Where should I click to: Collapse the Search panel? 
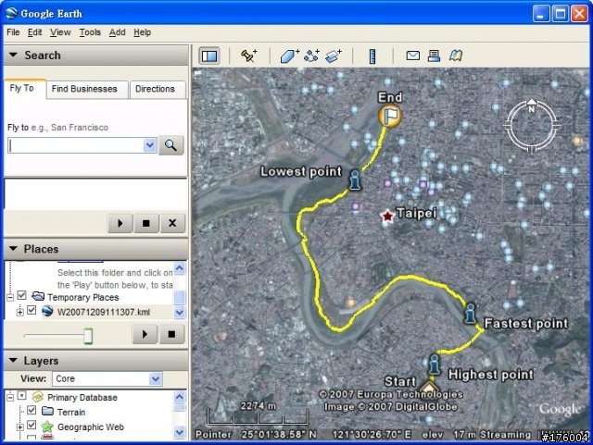point(13,56)
